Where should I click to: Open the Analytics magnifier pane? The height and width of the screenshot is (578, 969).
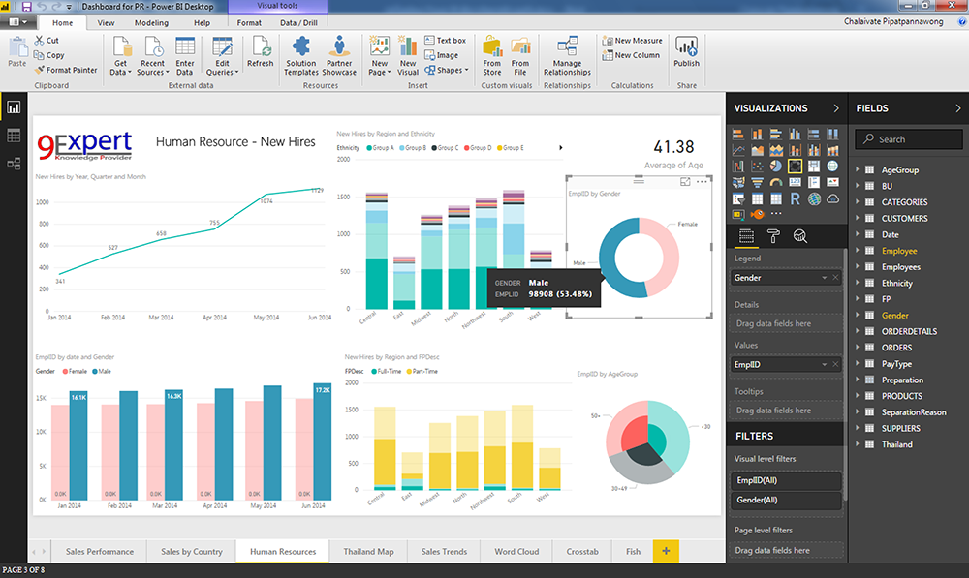(800, 236)
